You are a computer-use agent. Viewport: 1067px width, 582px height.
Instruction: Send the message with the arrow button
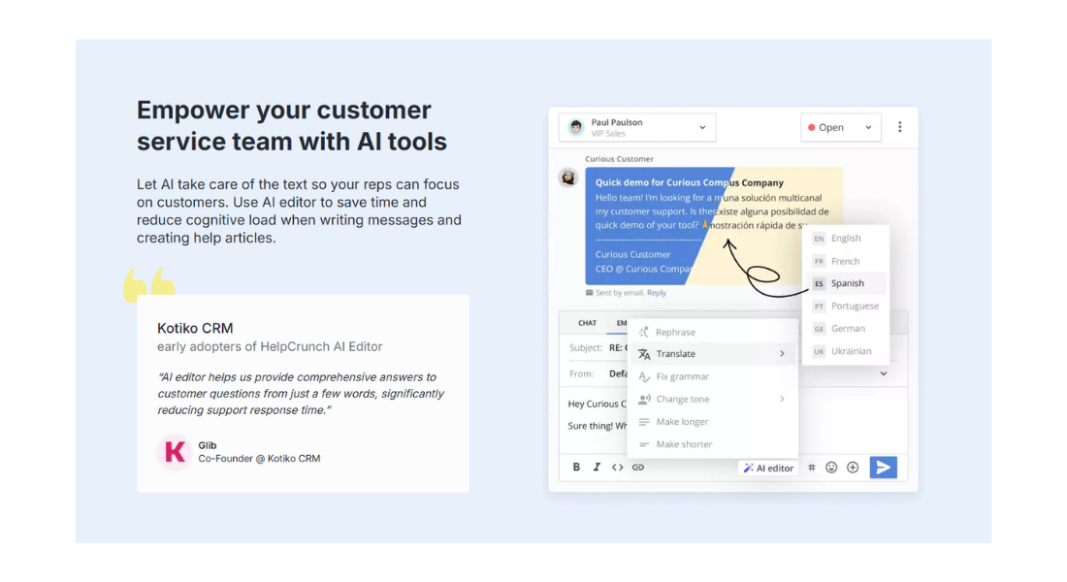point(883,468)
